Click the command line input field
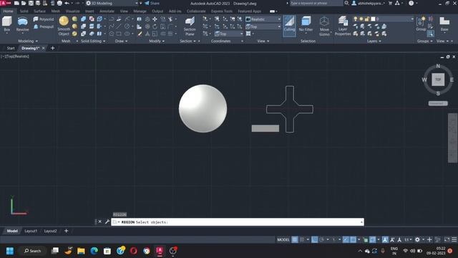This screenshot has height=258, width=458. (x=238, y=222)
